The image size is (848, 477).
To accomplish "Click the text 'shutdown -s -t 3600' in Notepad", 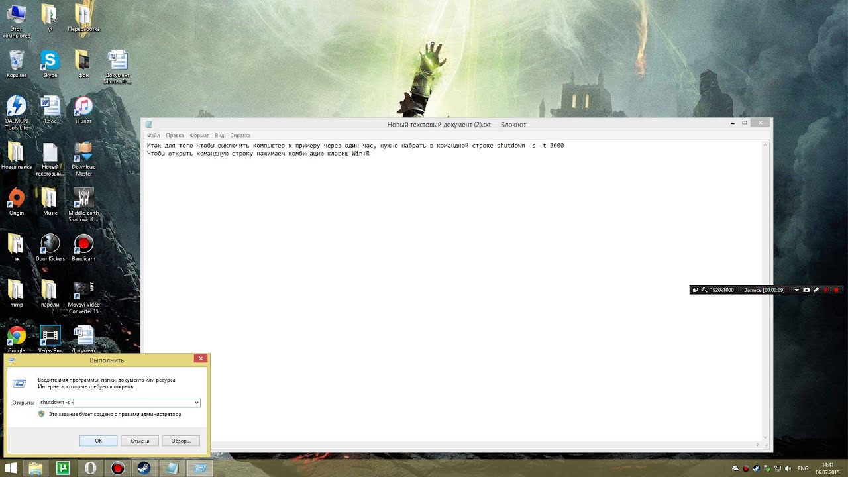I will [x=530, y=145].
